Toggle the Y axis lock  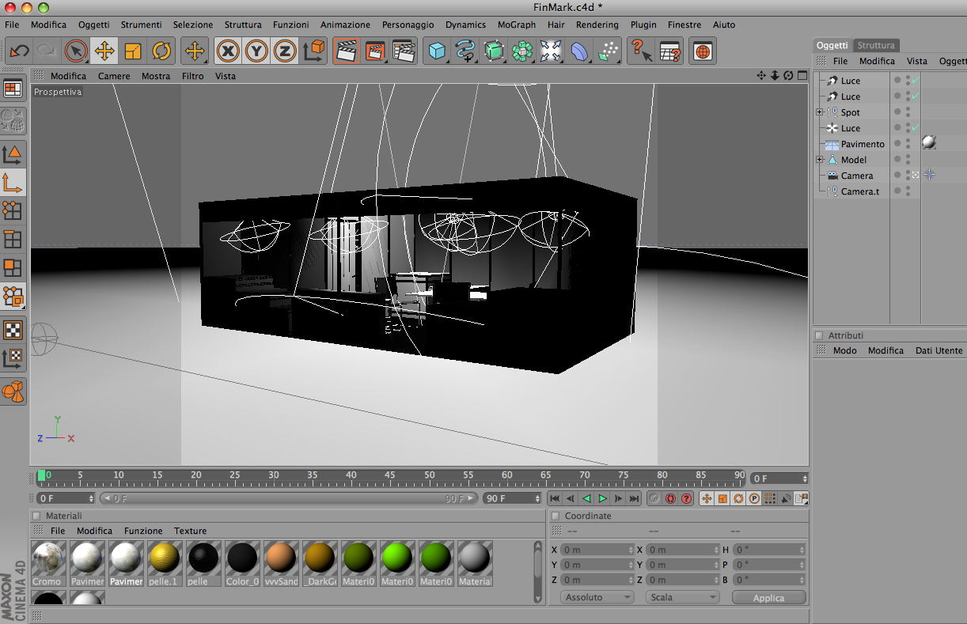pos(256,51)
